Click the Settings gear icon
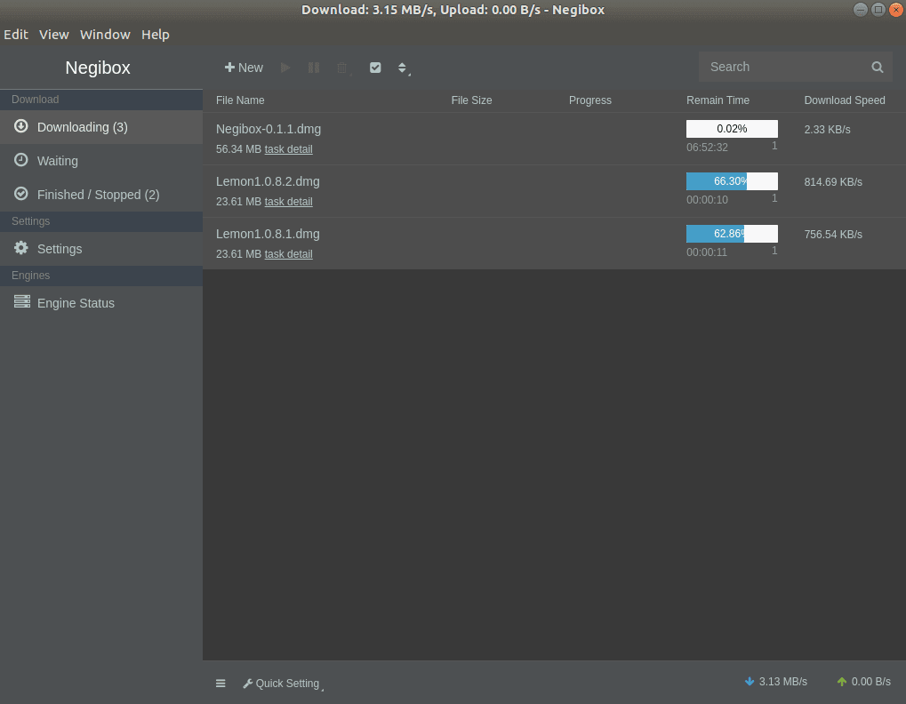The height and width of the screenshot is (704, 906). pyautogui.click(x=20, y=248)
